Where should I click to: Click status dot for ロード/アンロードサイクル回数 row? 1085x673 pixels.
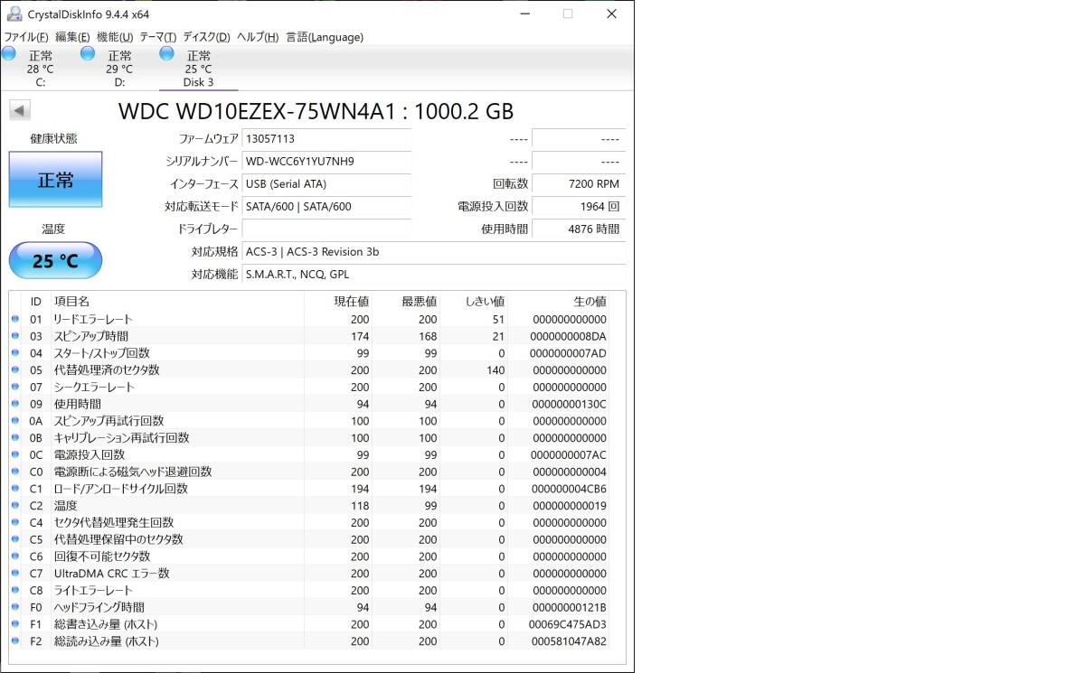15,489
